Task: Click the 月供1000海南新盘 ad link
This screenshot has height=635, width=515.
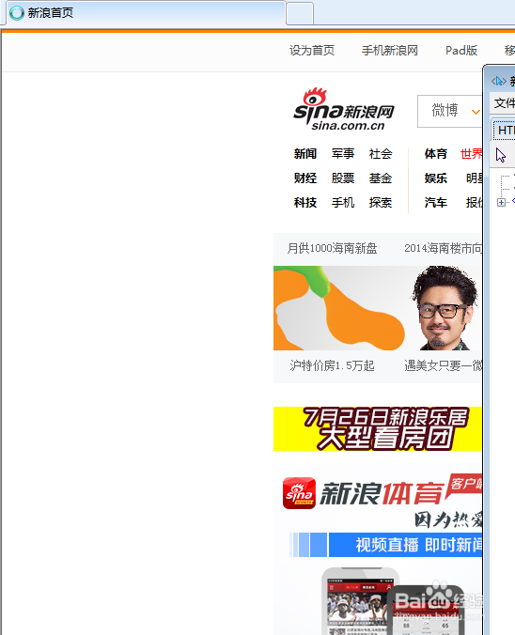Action: coord(332,248)
